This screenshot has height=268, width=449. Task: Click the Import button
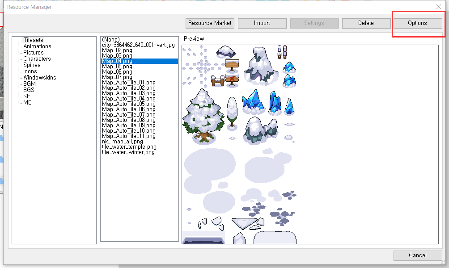262,23
